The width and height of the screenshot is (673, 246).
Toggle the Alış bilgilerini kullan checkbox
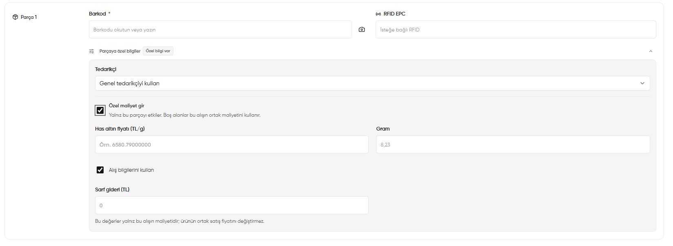[100, 170]
